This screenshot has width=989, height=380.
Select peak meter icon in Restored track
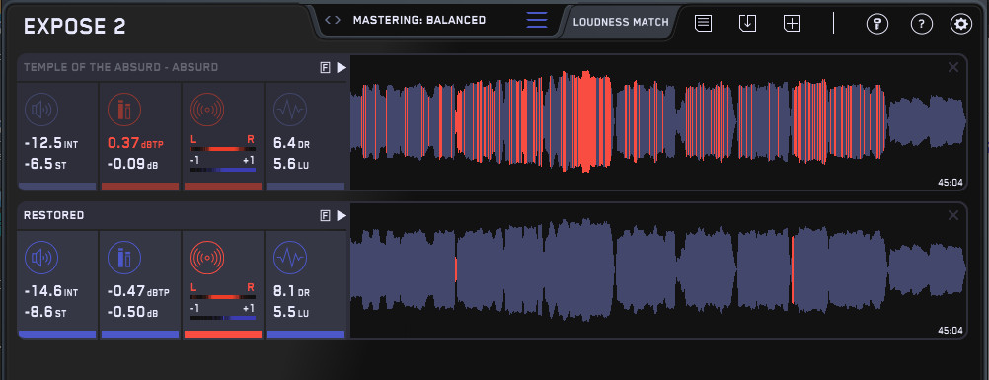(124, 258)
